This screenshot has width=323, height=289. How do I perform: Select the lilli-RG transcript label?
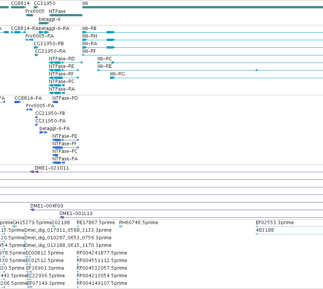(117, 74)
